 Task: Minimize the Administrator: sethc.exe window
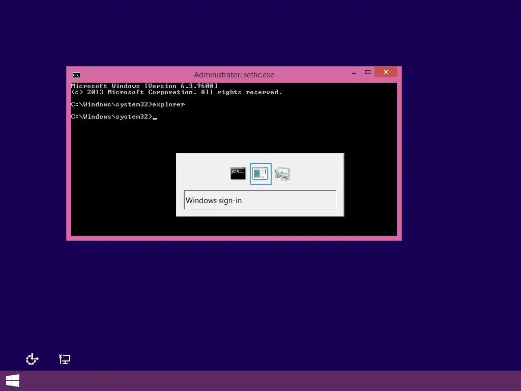[x=354, y=72]
